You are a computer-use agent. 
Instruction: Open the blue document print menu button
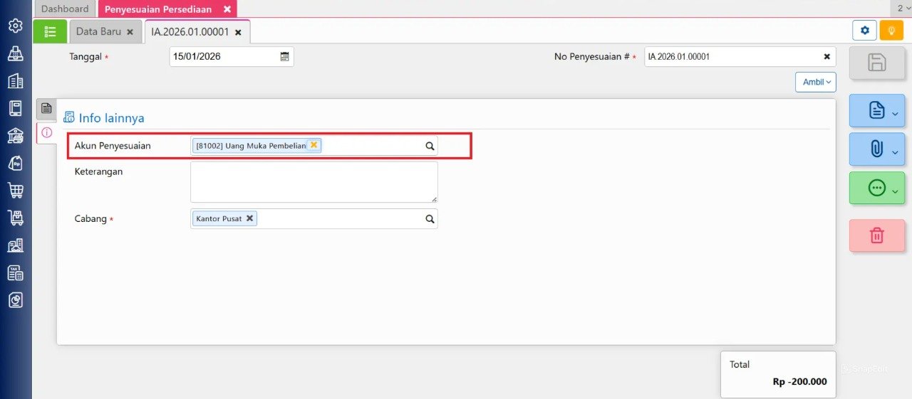pyautogui.click(x=877, y=110)
